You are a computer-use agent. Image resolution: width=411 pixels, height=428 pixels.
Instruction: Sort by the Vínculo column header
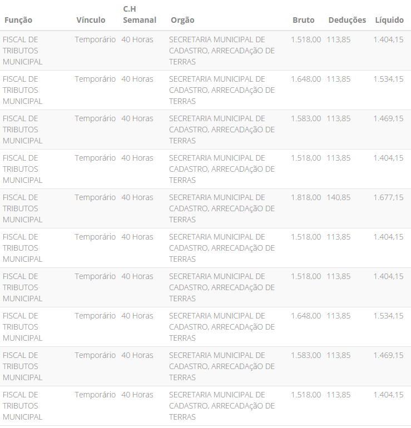pos(91,20)
